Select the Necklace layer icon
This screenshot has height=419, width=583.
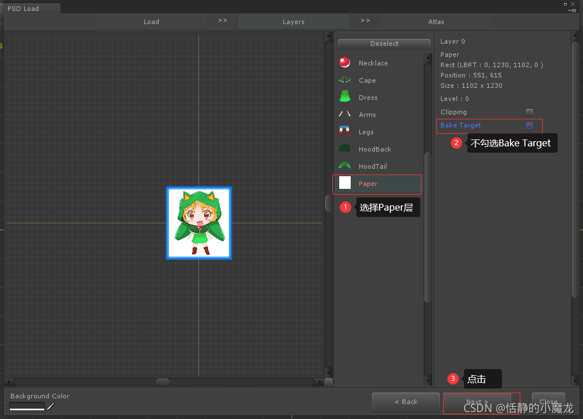pyautogui.click(x=344, y=63)
